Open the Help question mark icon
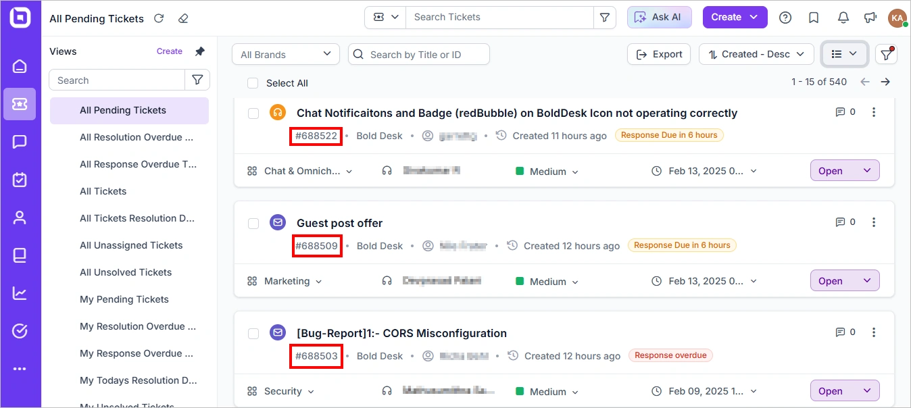Screen dimensions: 911x408 785,18
